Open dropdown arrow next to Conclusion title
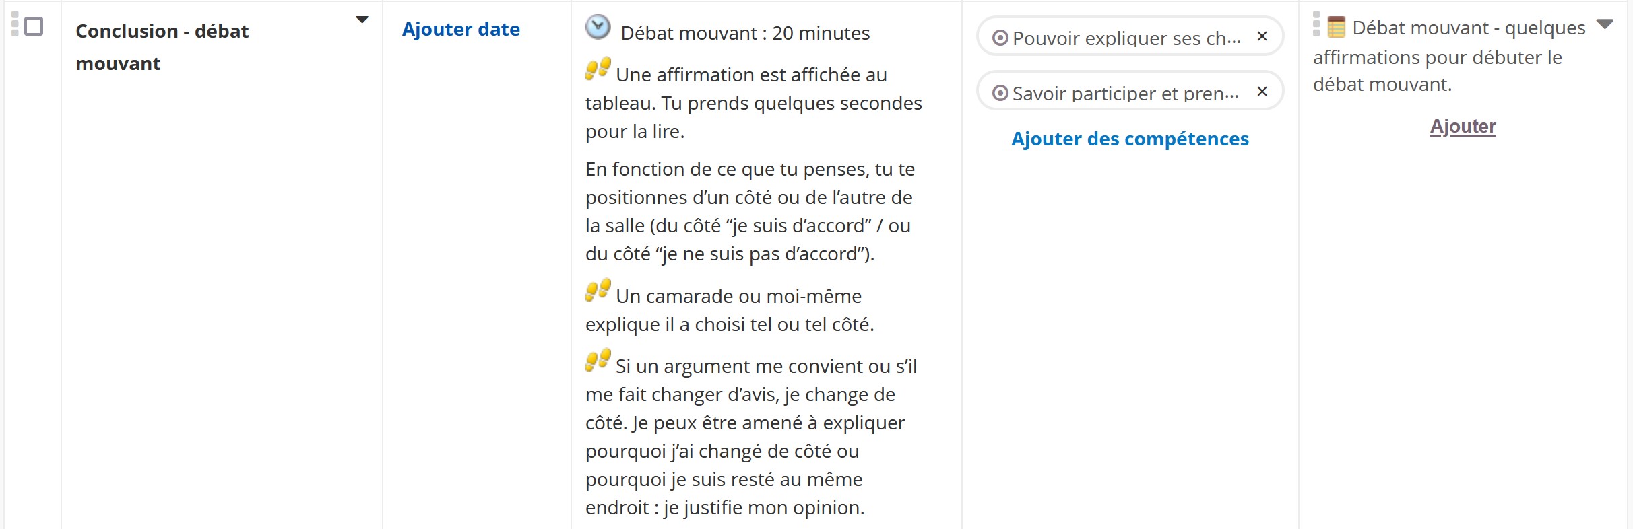1633x529 pixels. pos(362,20)
